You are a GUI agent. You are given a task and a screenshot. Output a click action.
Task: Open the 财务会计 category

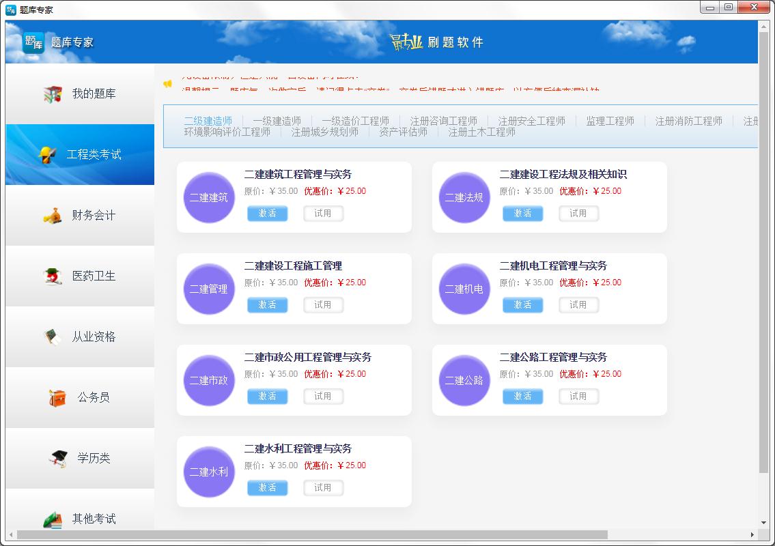coord(79,215)
